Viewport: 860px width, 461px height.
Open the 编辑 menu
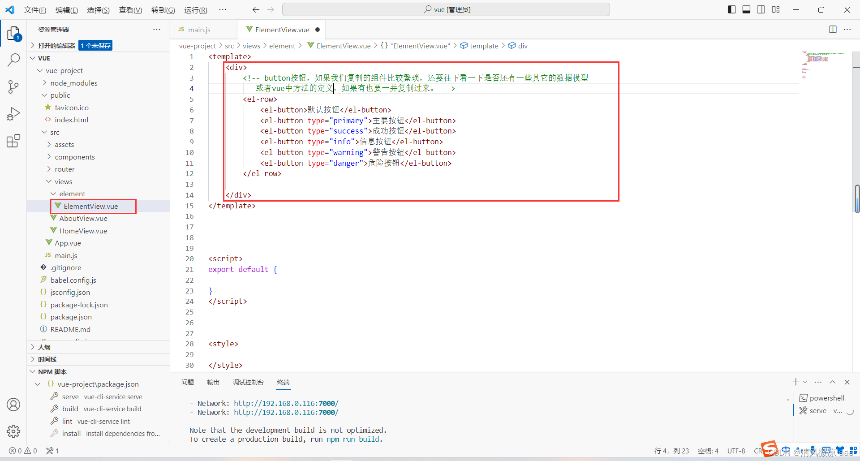coord(67,10)
